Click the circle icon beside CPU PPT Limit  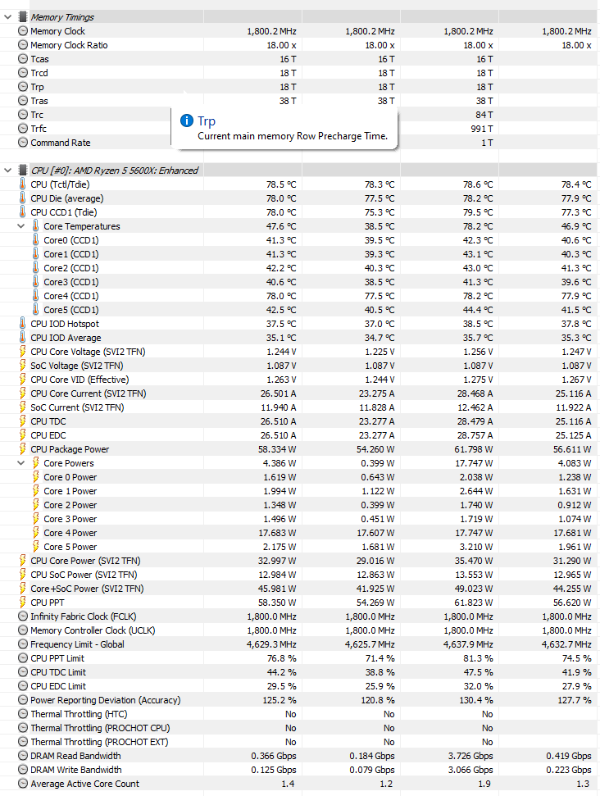tap(23, 658)
